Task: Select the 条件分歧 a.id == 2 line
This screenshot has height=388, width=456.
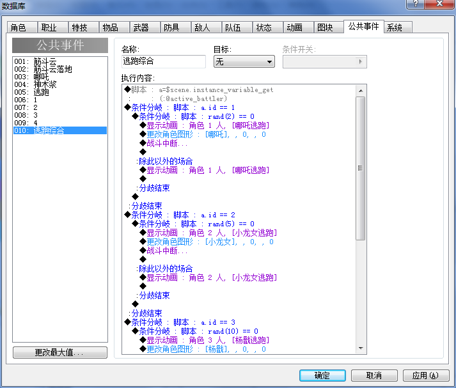Action: 180,215
